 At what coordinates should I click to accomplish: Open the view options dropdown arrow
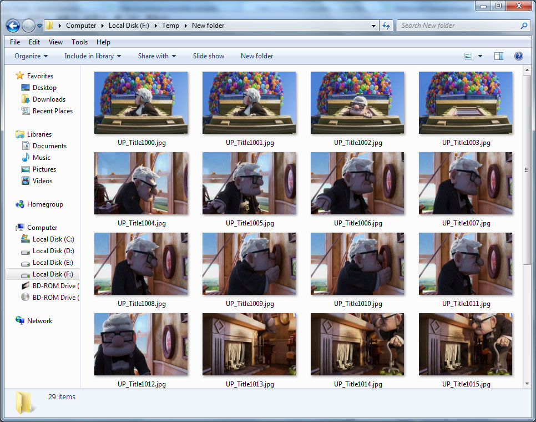coord(481,56)
